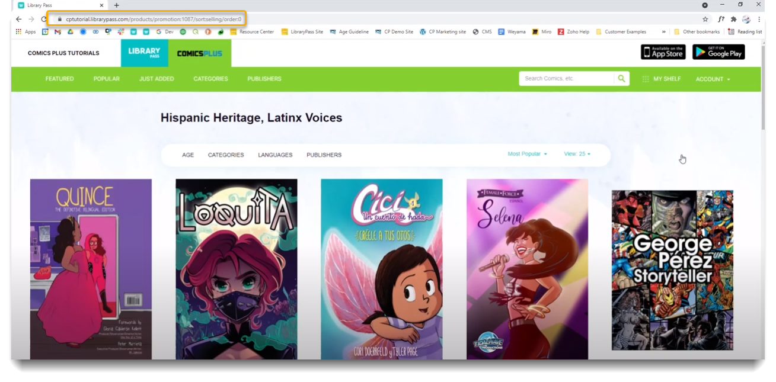Open the Just Added navigation item
Viewport: 776px width, 382px height.
(157, 79)
